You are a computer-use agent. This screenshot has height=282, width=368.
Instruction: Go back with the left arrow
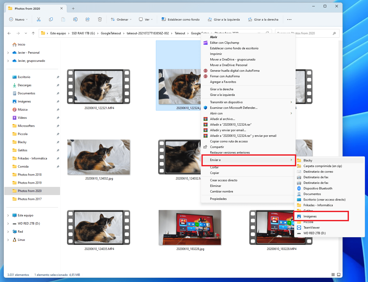click(9, 33)
